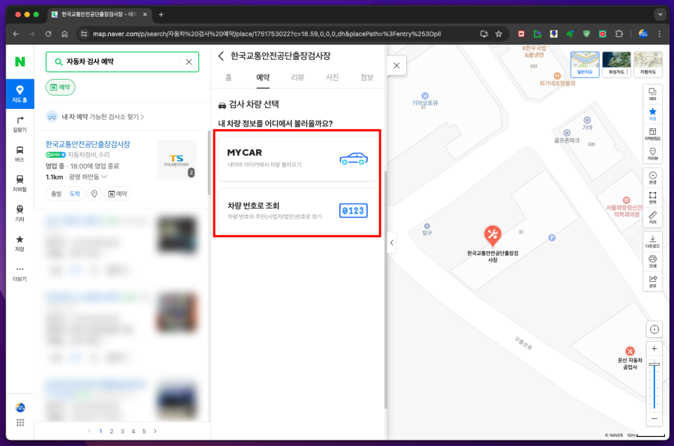Open Naver Map home via N logo
The width and height of the screenshot is (674, 446).
point(20,61)
